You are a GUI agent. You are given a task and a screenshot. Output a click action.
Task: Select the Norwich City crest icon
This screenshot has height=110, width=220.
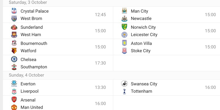124,27
